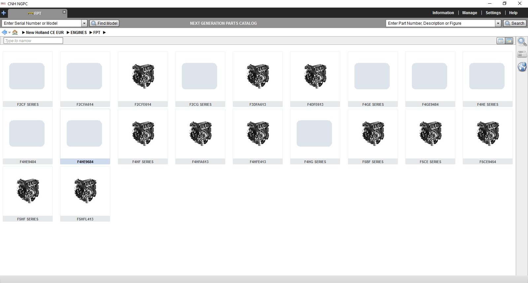Image resolution: width=528 pixels, height=283 pixels.
Task: Click the Type to narrow filter box
Action: 33,41
